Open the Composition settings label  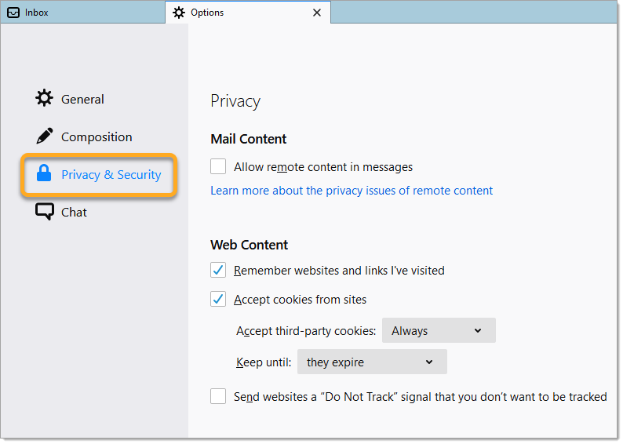(x=97, y=137)
